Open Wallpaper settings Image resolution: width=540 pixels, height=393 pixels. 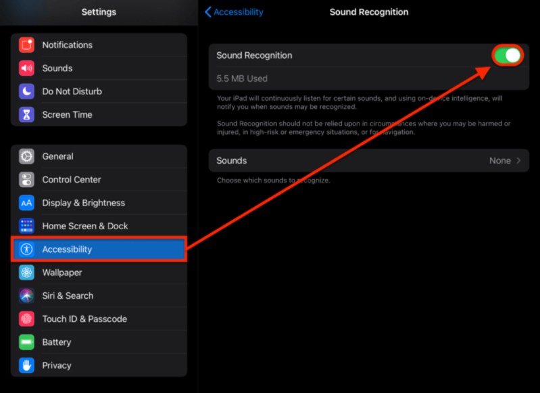tap(99, 273)
